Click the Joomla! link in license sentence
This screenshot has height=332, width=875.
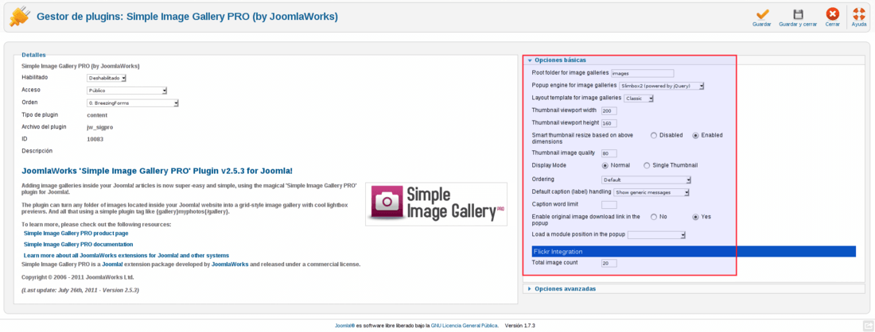click(x=112, y=264)
